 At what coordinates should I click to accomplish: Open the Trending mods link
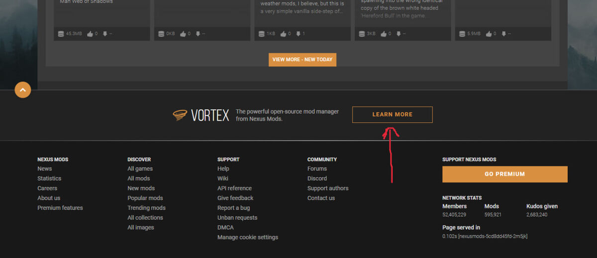(147, 208)
